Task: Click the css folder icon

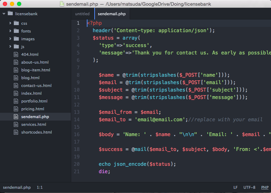Action: point(16,23)
